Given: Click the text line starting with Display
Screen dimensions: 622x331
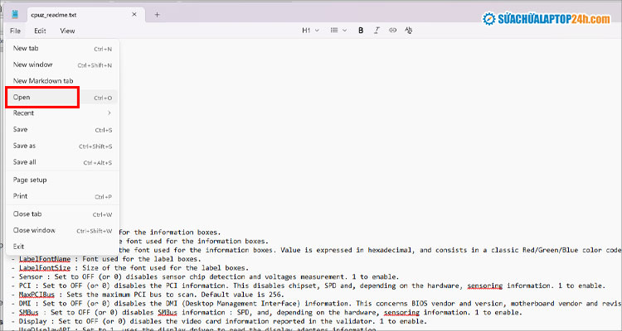Looking at the screenshot, I should [219, 321].
